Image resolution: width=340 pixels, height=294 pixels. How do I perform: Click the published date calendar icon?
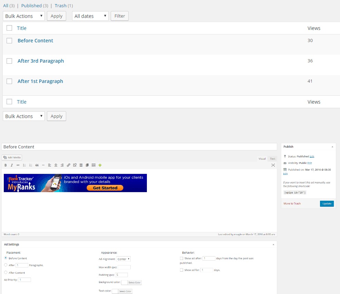click(x=285, y=169)
